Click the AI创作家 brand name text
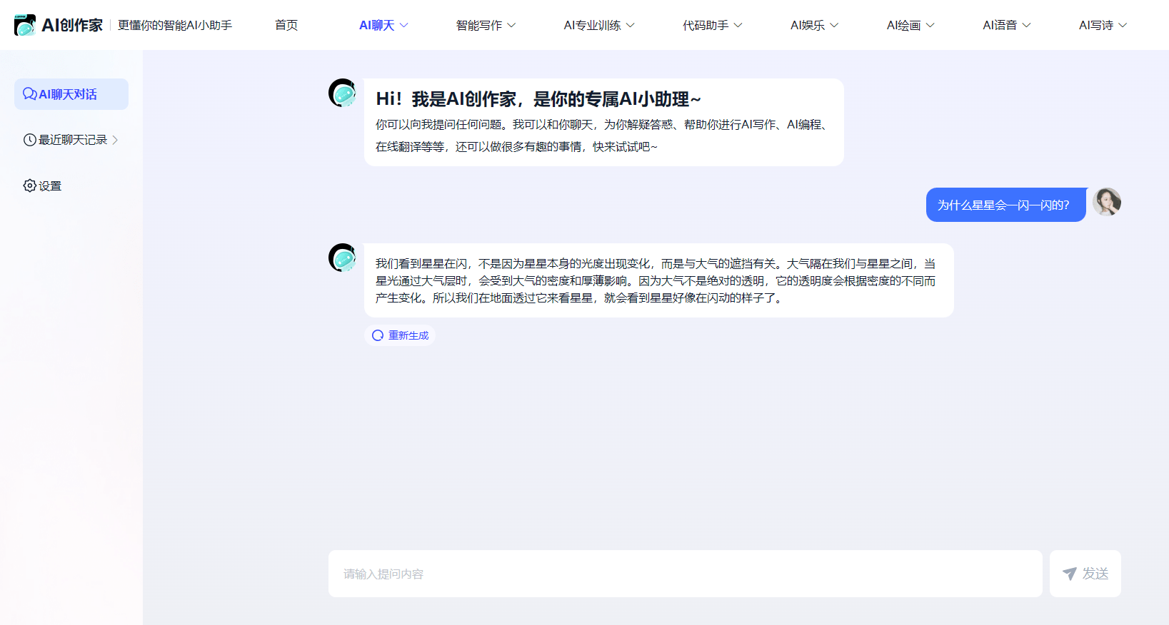1169x625 pixels. (72, 25)
